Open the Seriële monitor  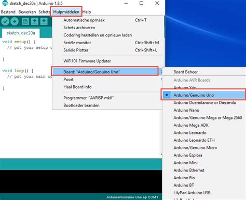tap(107, 43)
